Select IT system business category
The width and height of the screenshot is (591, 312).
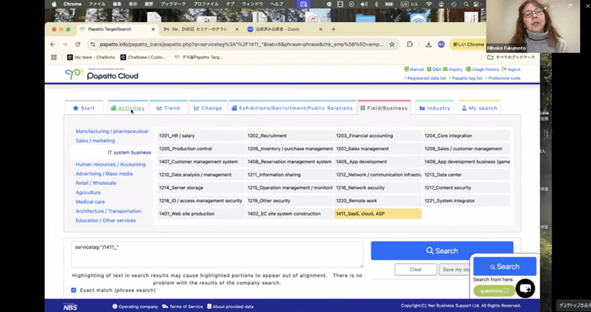129,152
